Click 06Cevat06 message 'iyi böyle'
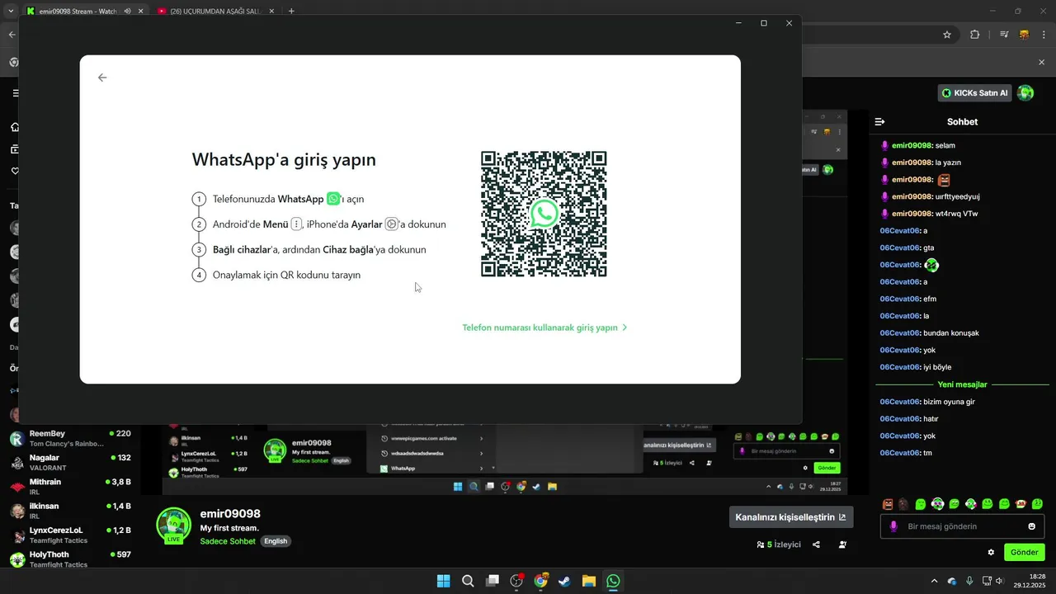Viewport: 1056px width, 594px height. pos(916,367)
